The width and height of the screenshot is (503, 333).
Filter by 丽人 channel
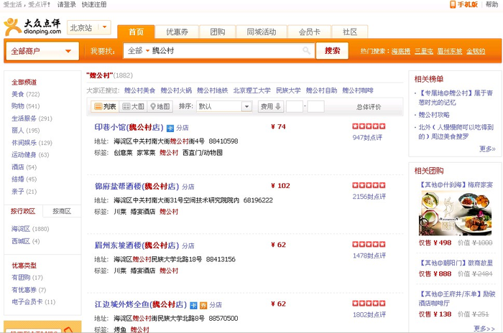(x=18, y=131)
